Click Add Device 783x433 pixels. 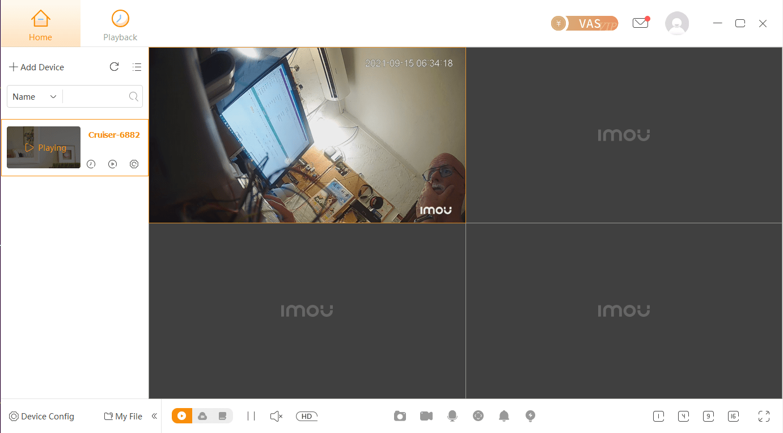[x=37, y=67]
